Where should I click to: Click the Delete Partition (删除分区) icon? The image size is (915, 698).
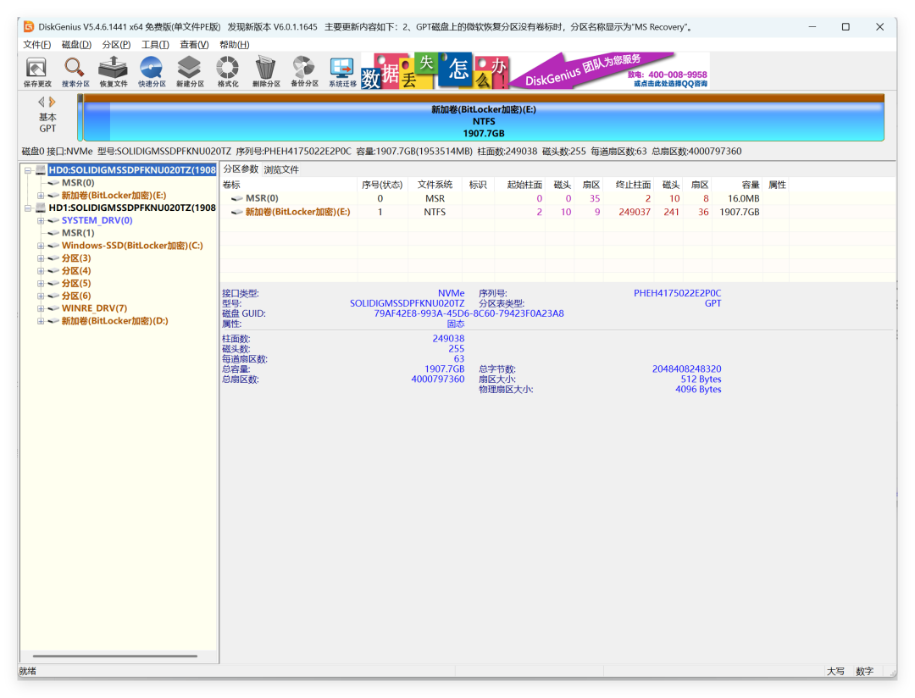(x=266, y=72)
